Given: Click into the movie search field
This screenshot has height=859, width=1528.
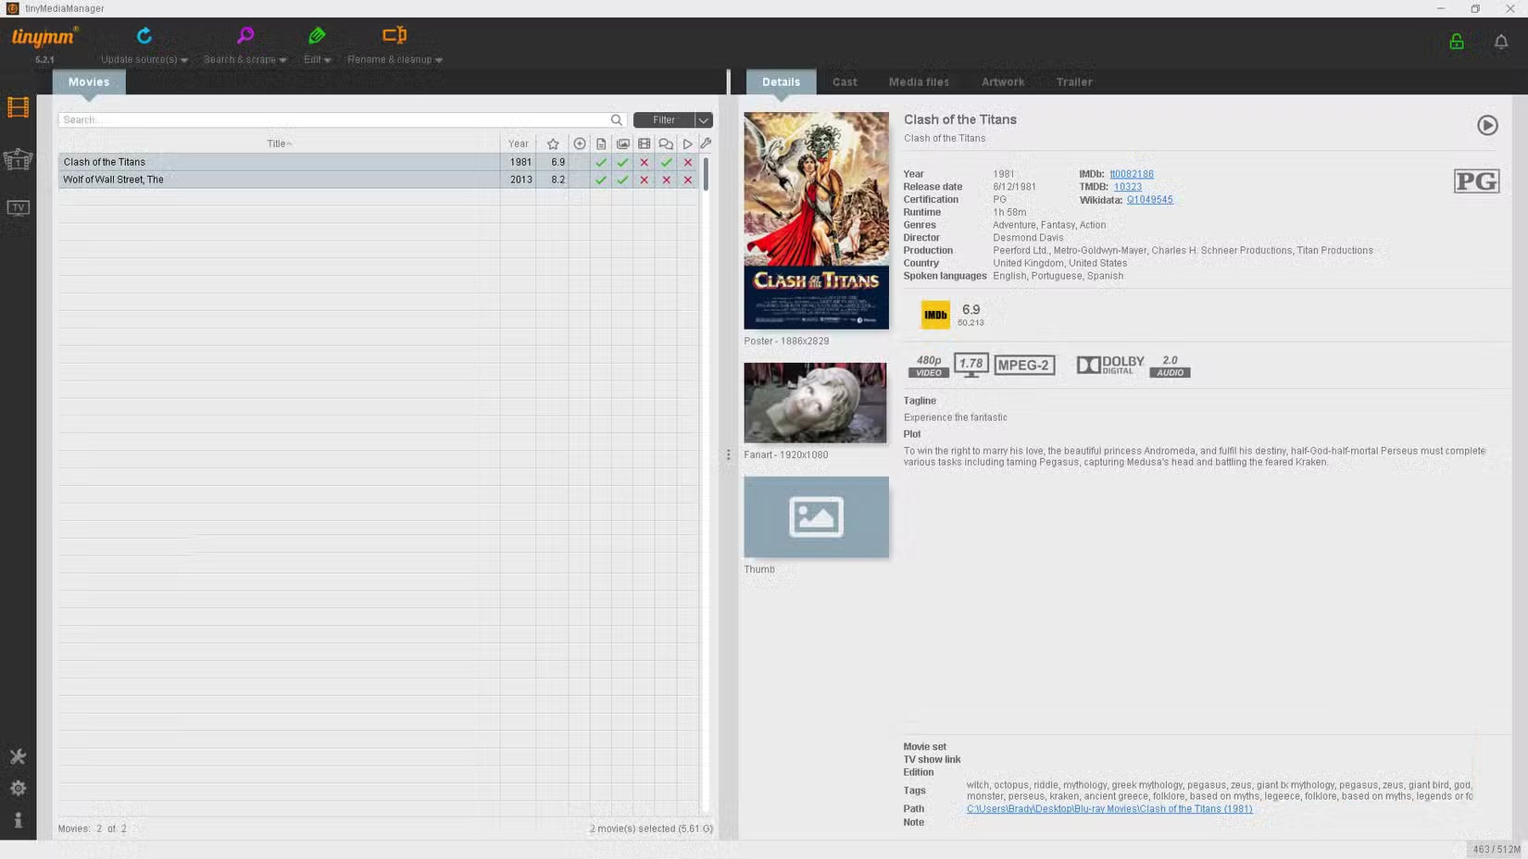Looking at the screenshot, I should pyautogui.click(x=333, y=120).
